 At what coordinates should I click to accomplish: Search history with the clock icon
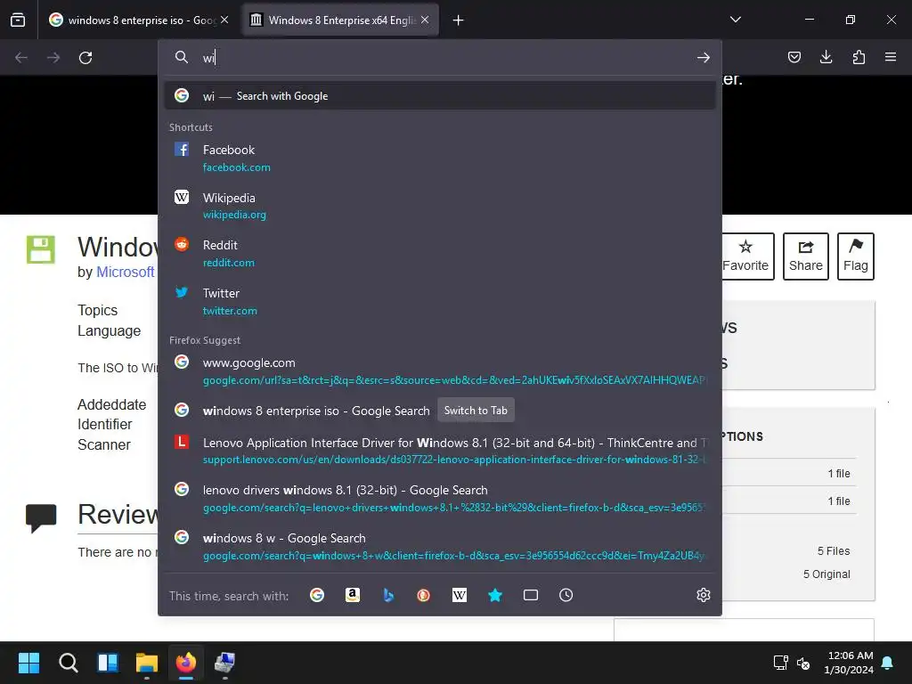coord(566,595)
